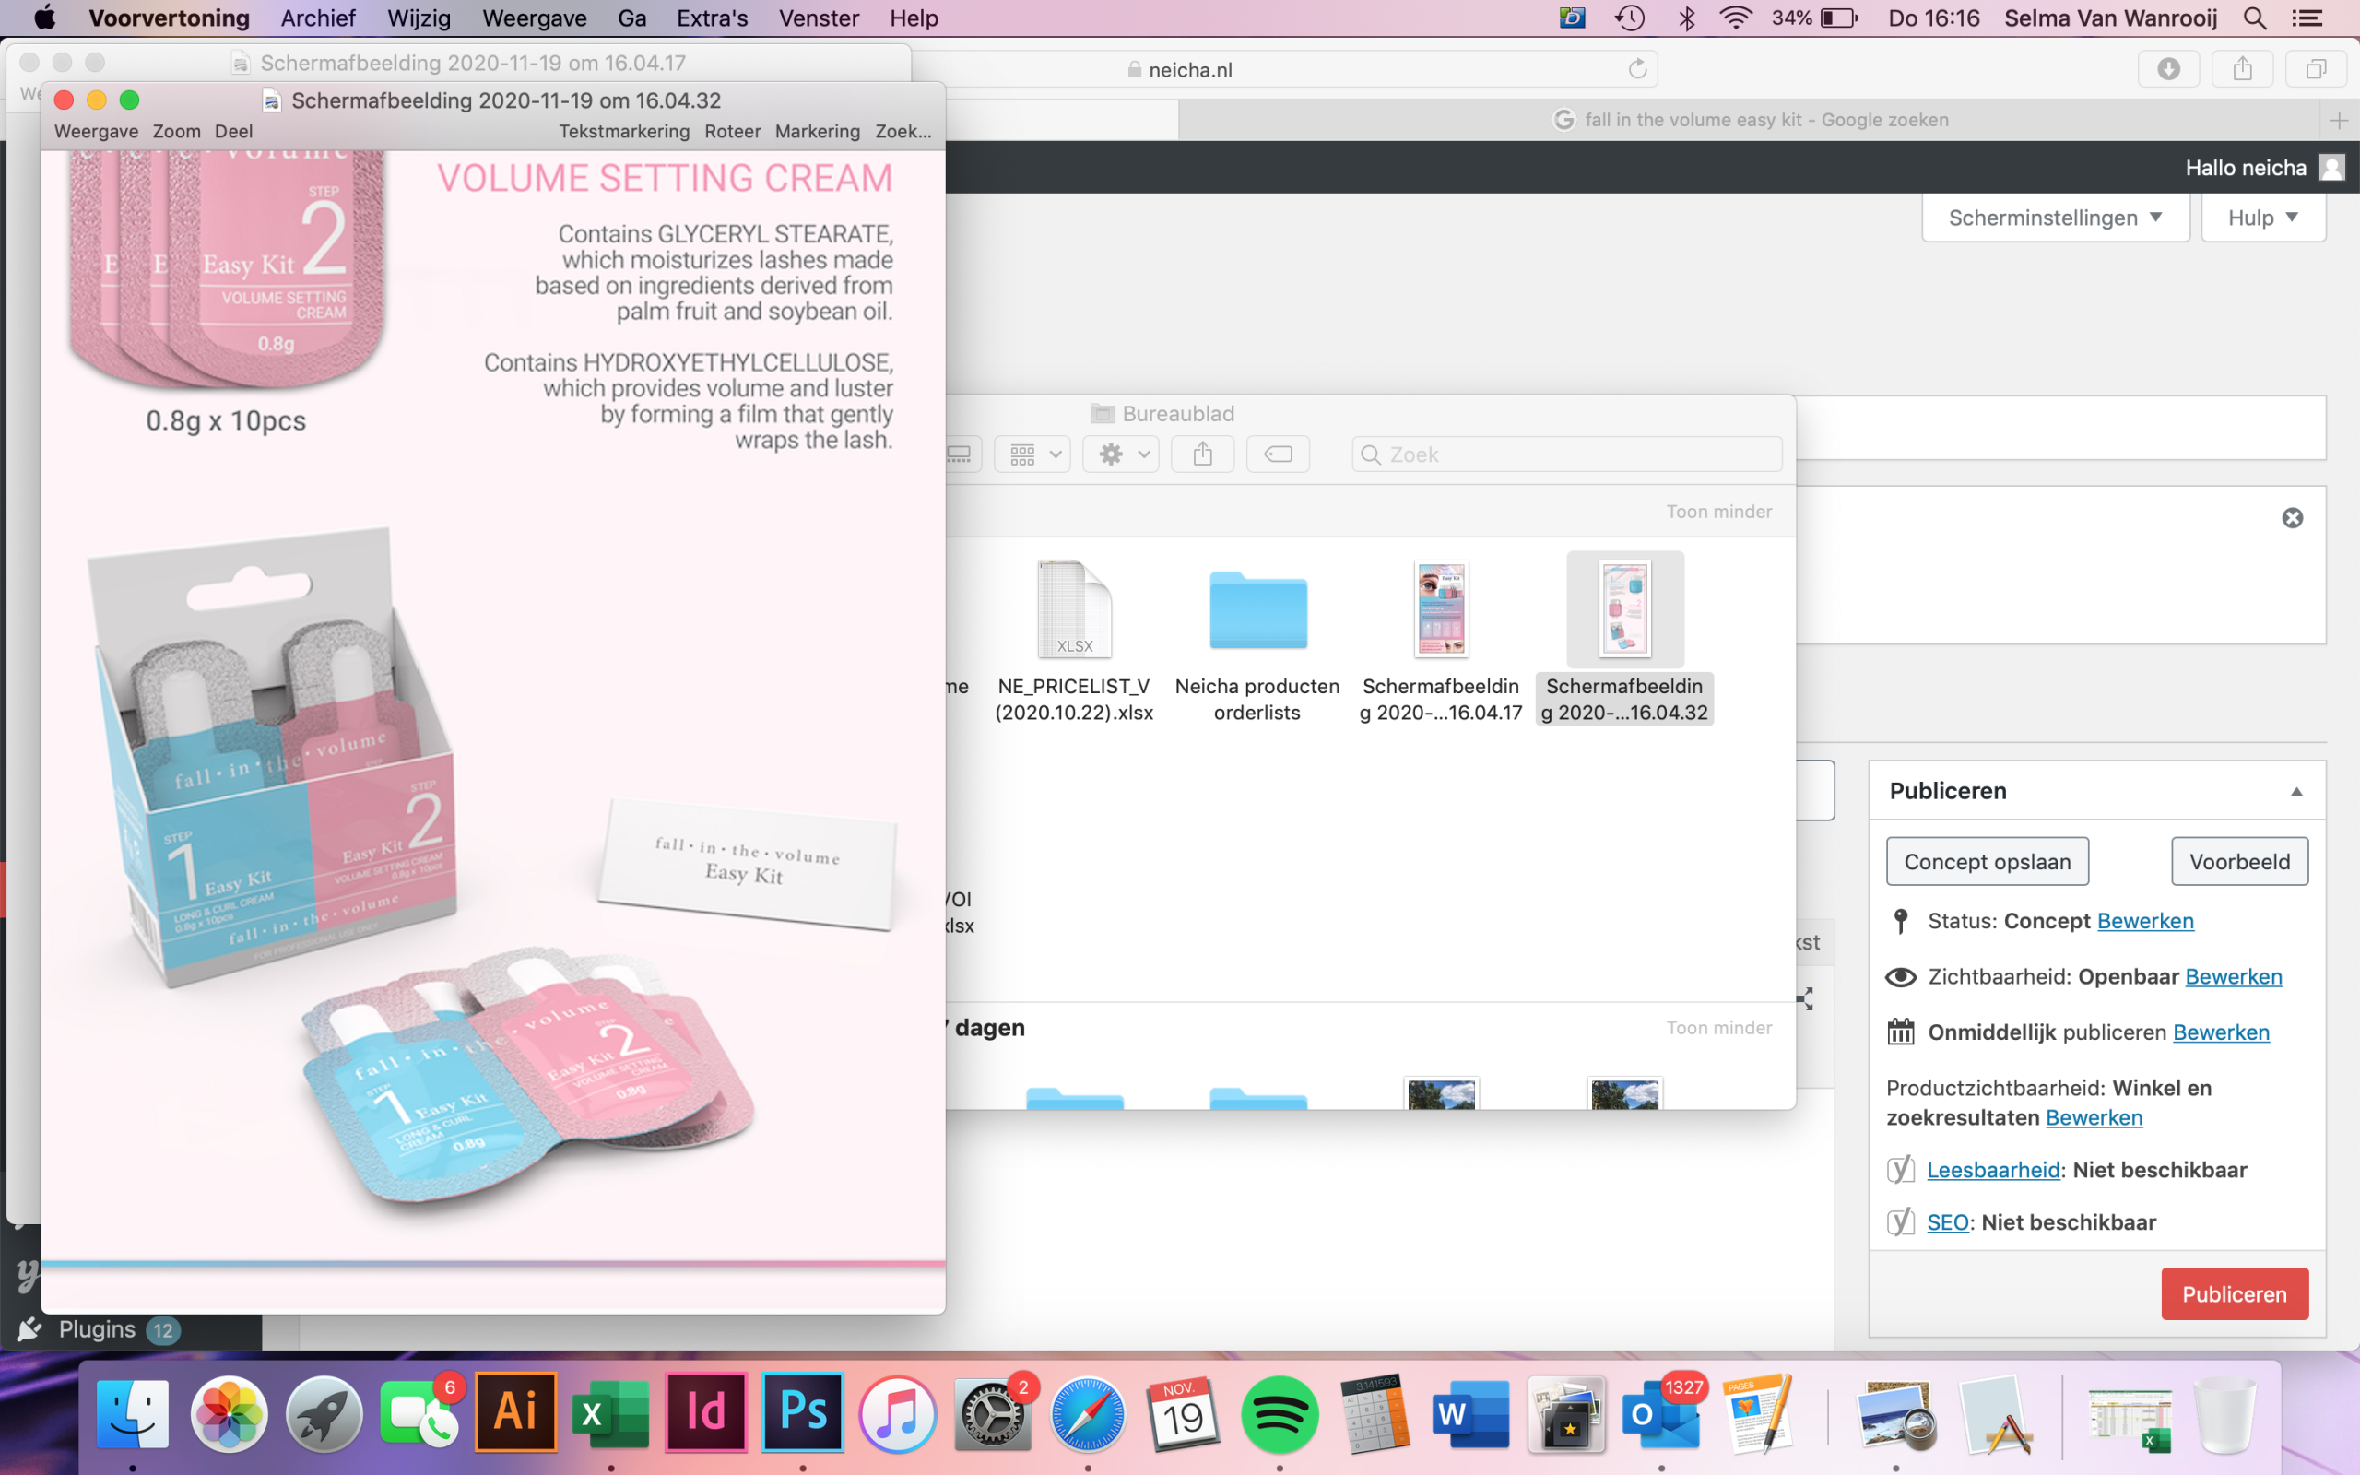Click the Finder tags icon button
This screenshot has height=1475, width=2360.
(x=1278, y=454)
